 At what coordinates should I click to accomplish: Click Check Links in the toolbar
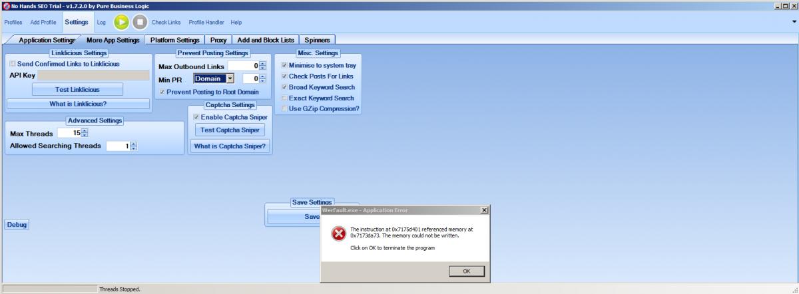(x=166, y=22)
